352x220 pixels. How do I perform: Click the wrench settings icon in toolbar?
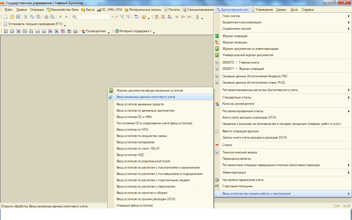(197, 17)
